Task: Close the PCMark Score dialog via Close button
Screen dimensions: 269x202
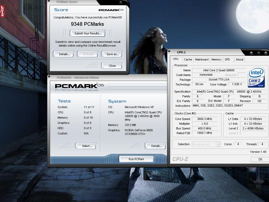Action: coord(112,66)
